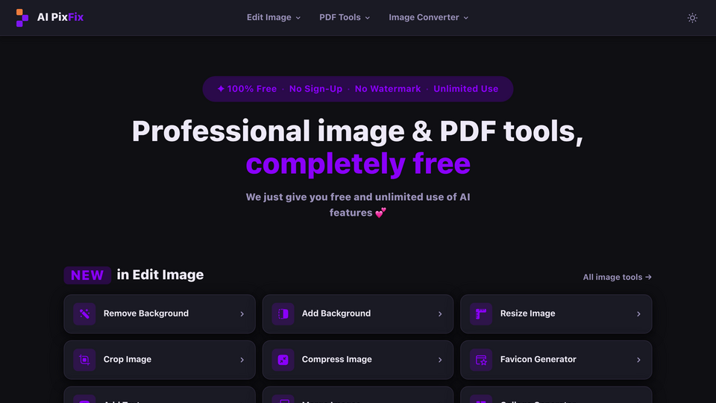Expand chevron next to PDF Tools
Image resolution: width=716 pixels, height=403 pixels.
tap(368, 18)
